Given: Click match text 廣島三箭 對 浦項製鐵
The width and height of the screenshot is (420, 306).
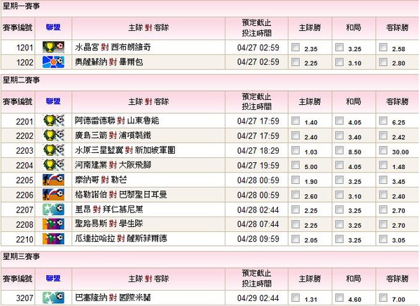Looking at the screenshot, I should click(113, 136).
